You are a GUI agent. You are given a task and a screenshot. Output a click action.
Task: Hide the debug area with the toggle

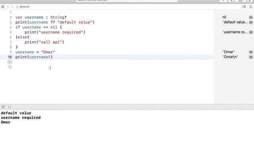pyautogui.click(x=3, y=107)
